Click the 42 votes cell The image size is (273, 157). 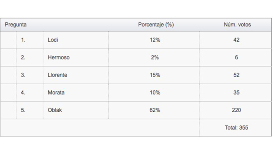tap(236, 40)
